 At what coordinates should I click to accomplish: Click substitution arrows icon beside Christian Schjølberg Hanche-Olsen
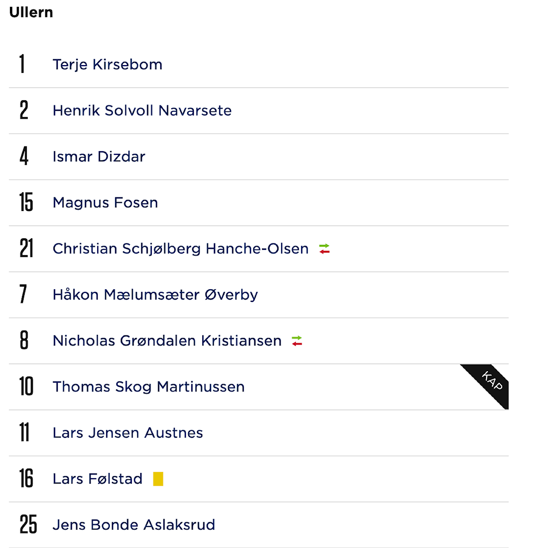tap(324, 249)
